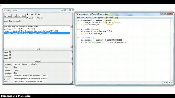175x98 pixels.
Task: Click the __name__ global entry
Action: tap(12, 70)
